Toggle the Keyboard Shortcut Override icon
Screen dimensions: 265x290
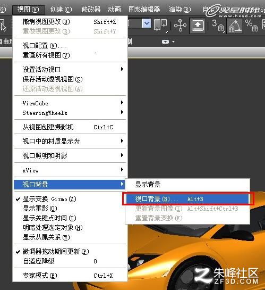tap(198, 26)
